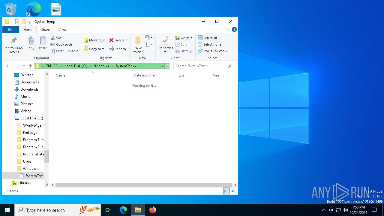Click Paste shortcut option
Viewport: 384px width, 216px height.
[x=64, y=51]
